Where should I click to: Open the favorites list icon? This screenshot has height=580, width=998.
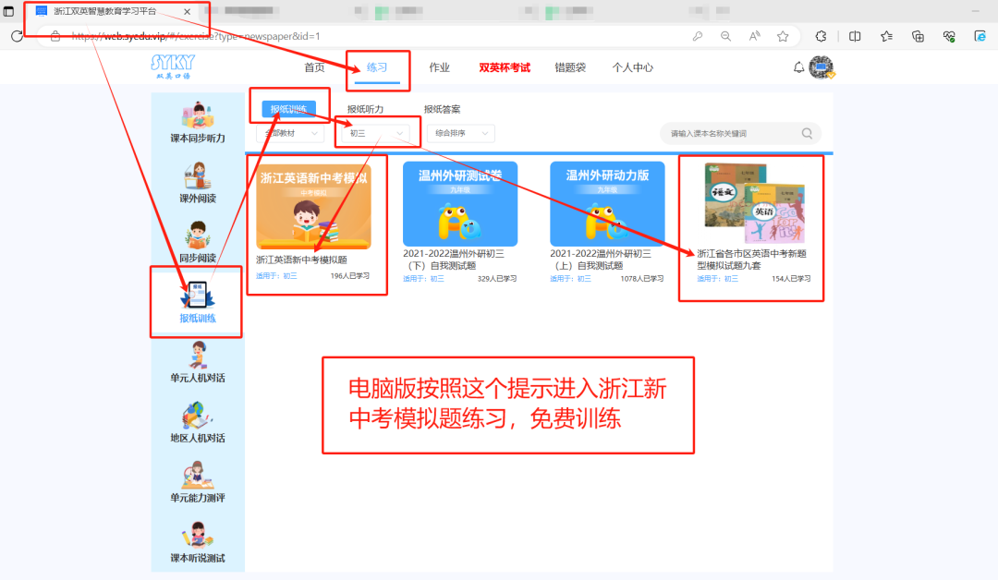pos(886,36)
